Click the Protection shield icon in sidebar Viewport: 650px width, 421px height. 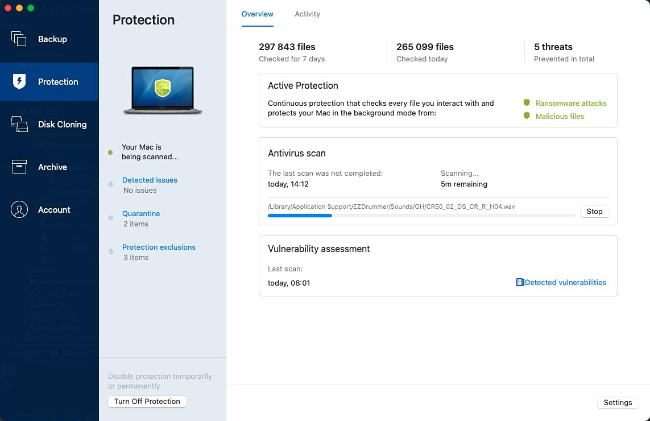pos(19,81)
